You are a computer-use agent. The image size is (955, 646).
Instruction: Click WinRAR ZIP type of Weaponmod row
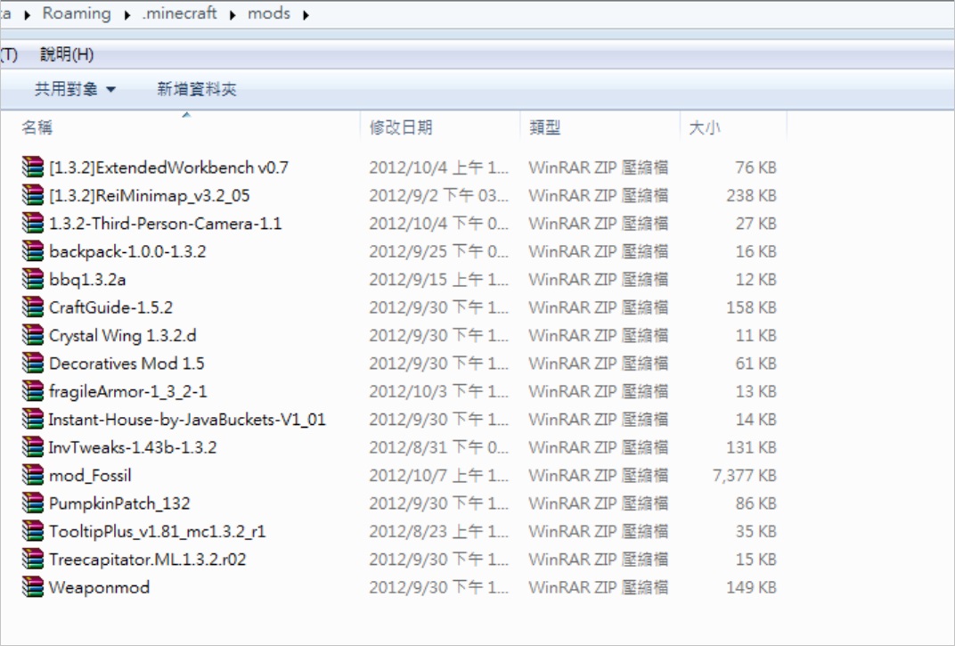(598, 588)
